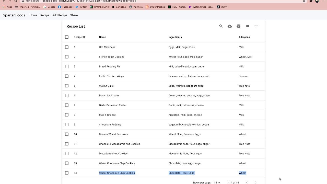Open Add Recipe in navbar

tap(60, 15)
